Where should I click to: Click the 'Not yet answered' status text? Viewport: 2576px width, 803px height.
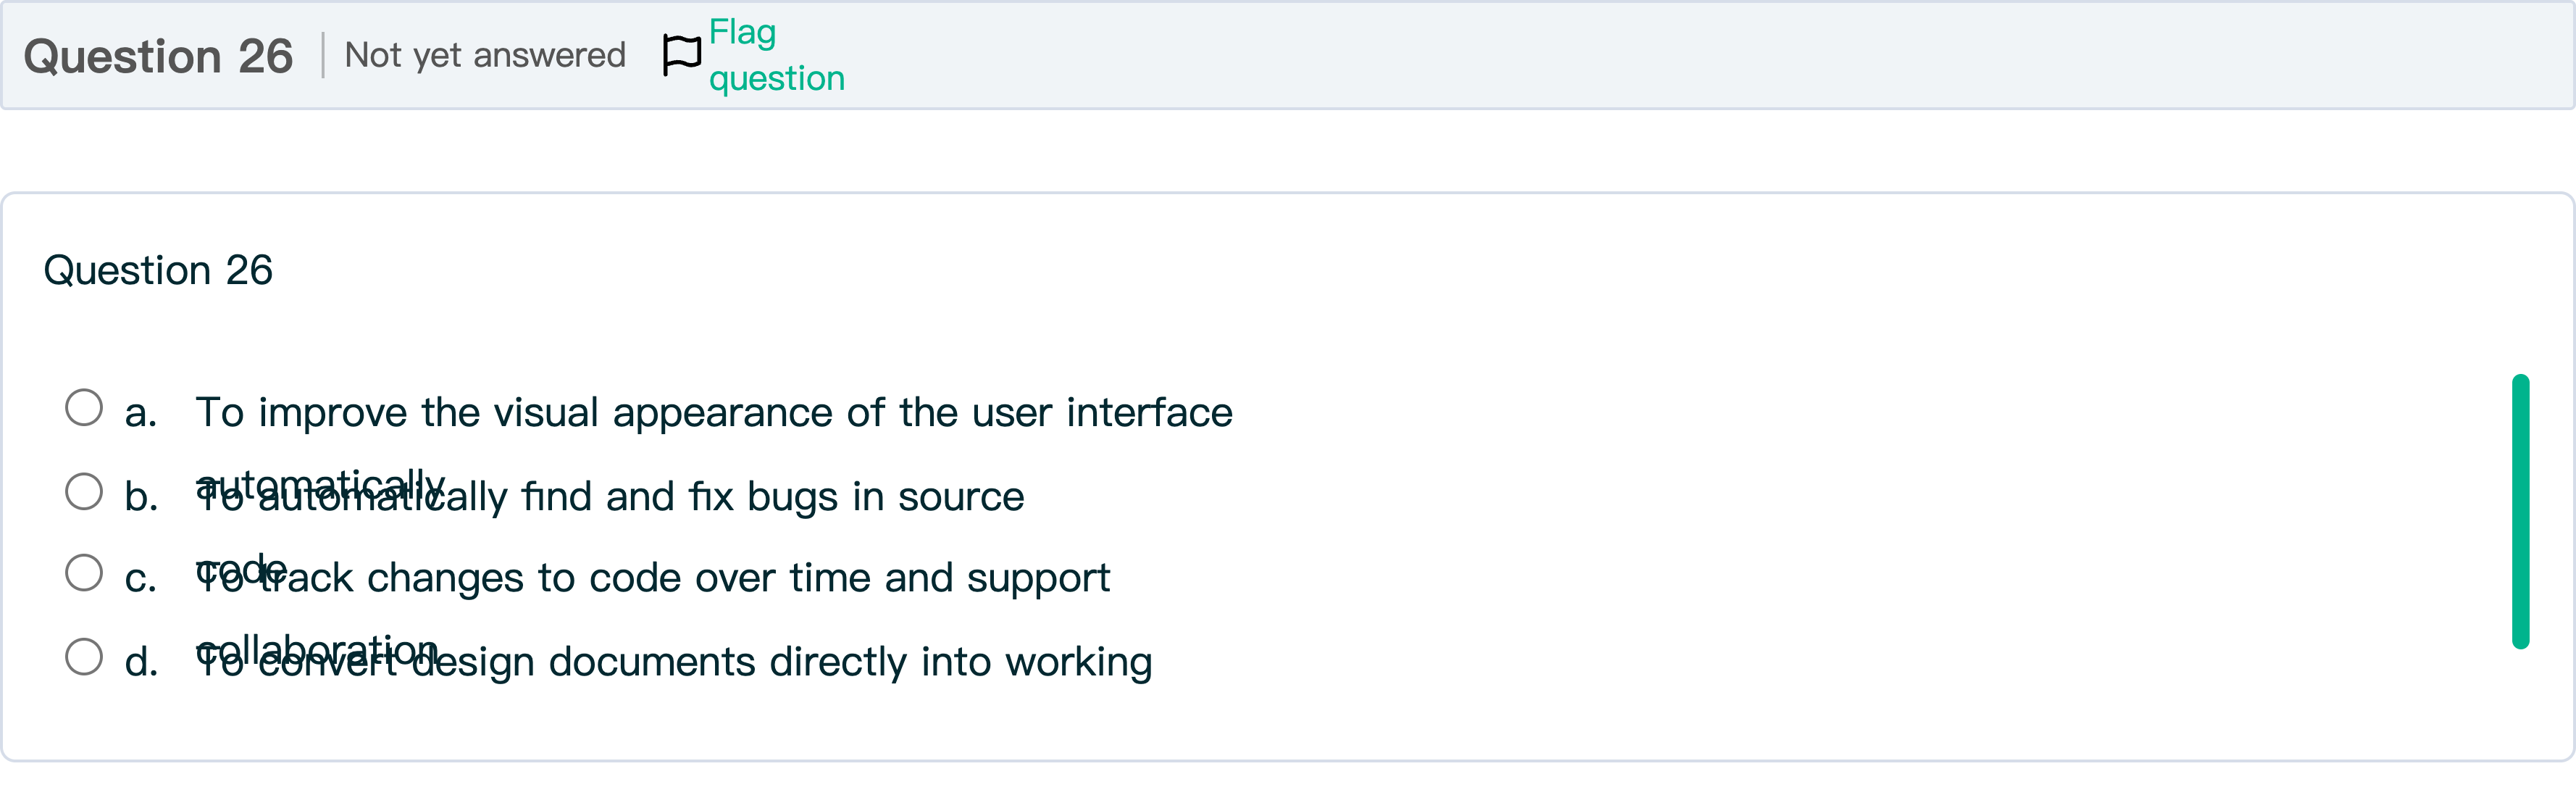coord(485,55)
